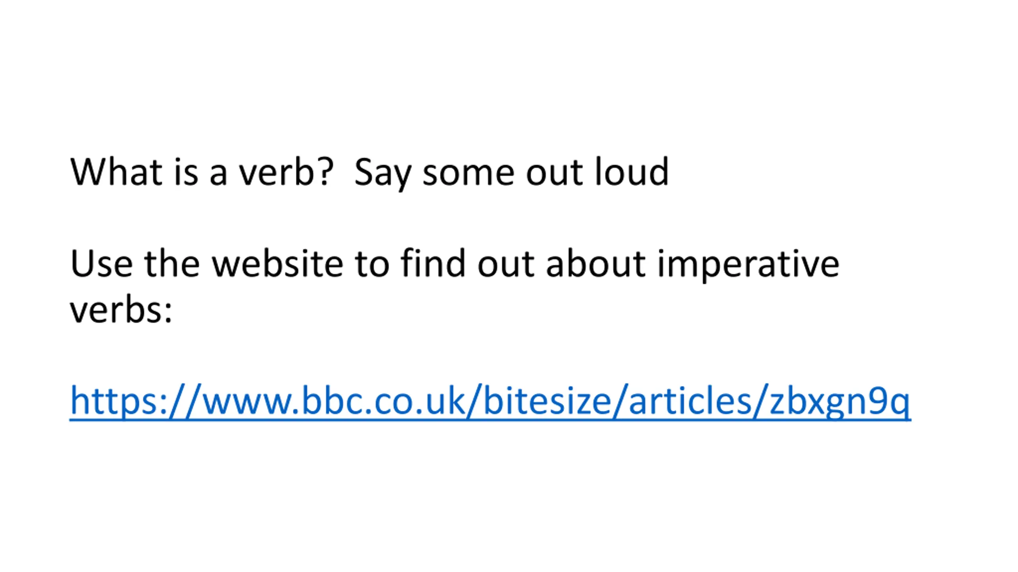
Task: Click the word 'find' in the second paragraph
Action: tap(433, 263)
